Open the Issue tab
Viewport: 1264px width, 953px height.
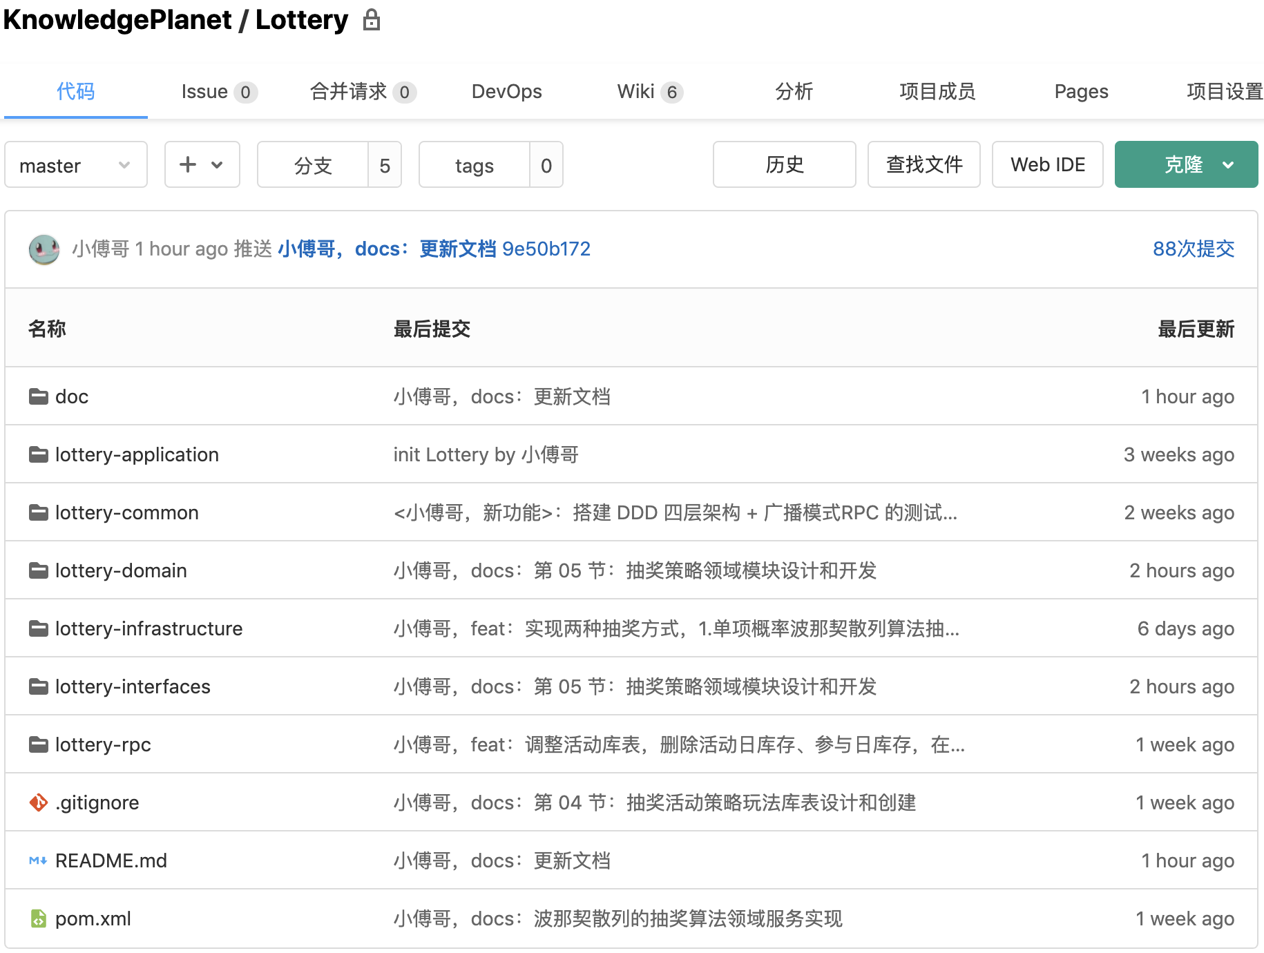pyautogui.click(x=219, y=91)
